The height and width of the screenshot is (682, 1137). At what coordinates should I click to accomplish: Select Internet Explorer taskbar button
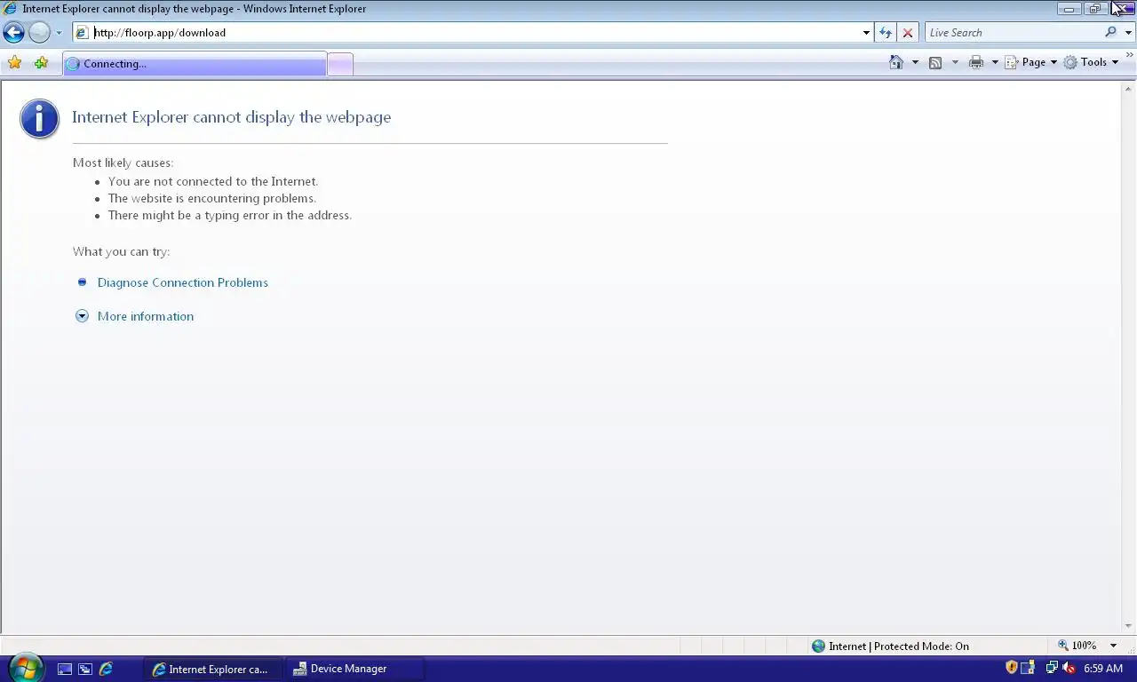tap(213, 669)
